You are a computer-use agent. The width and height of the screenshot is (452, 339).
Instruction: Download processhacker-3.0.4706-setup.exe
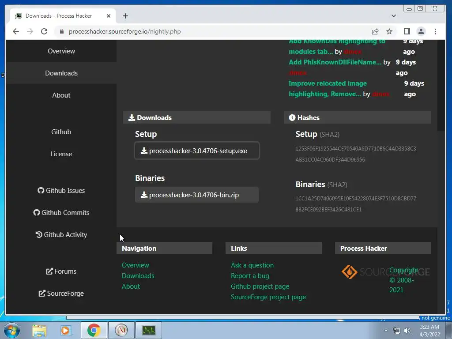[x=197, y=151]
